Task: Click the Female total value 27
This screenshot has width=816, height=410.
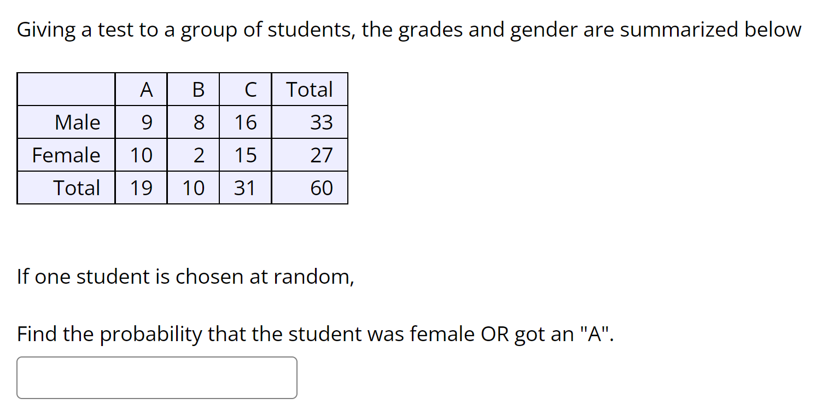Action: tap(322, 155)
